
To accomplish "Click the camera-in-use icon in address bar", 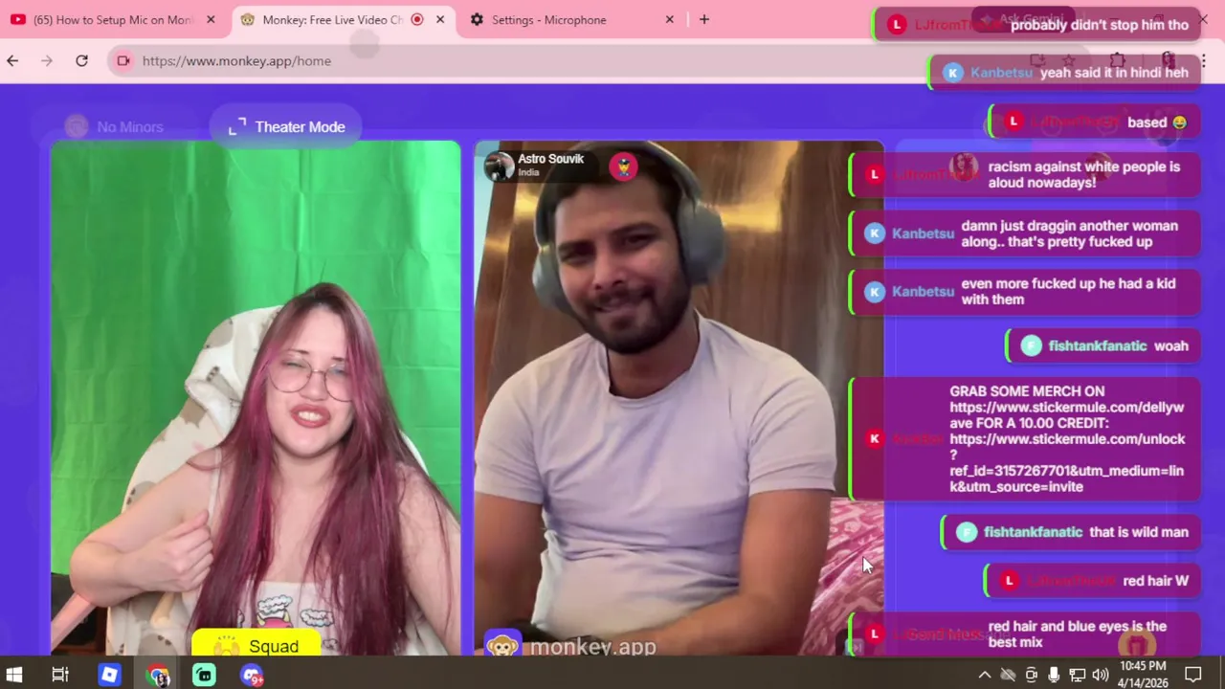I will 123,60.
